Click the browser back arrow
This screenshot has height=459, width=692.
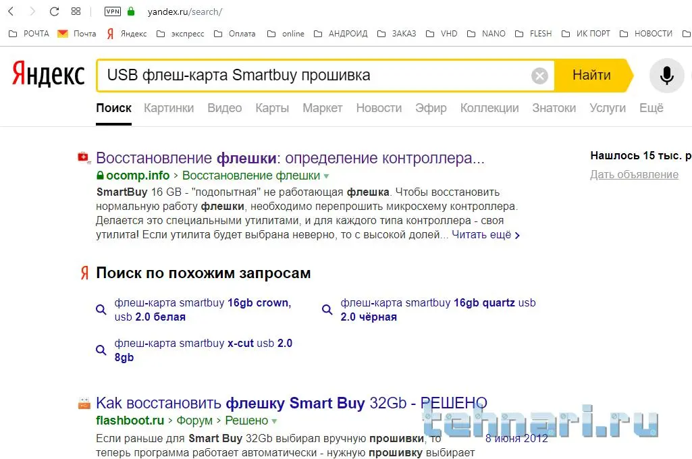click(11, 11)
